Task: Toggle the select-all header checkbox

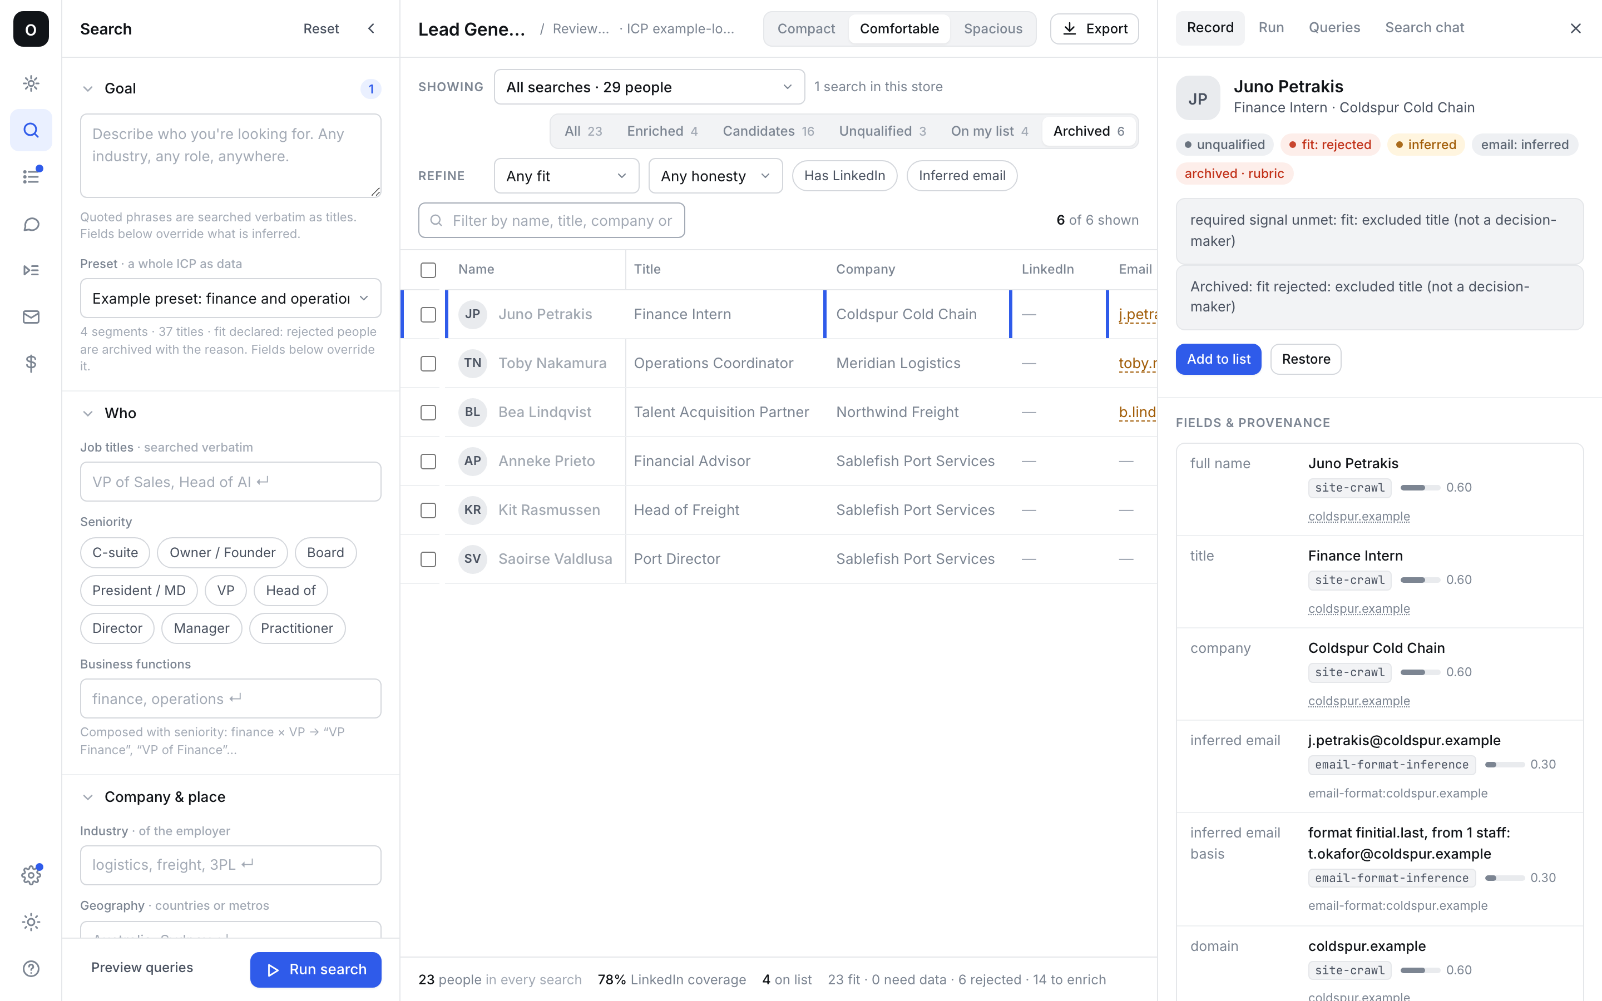Action: coord(428,270)
